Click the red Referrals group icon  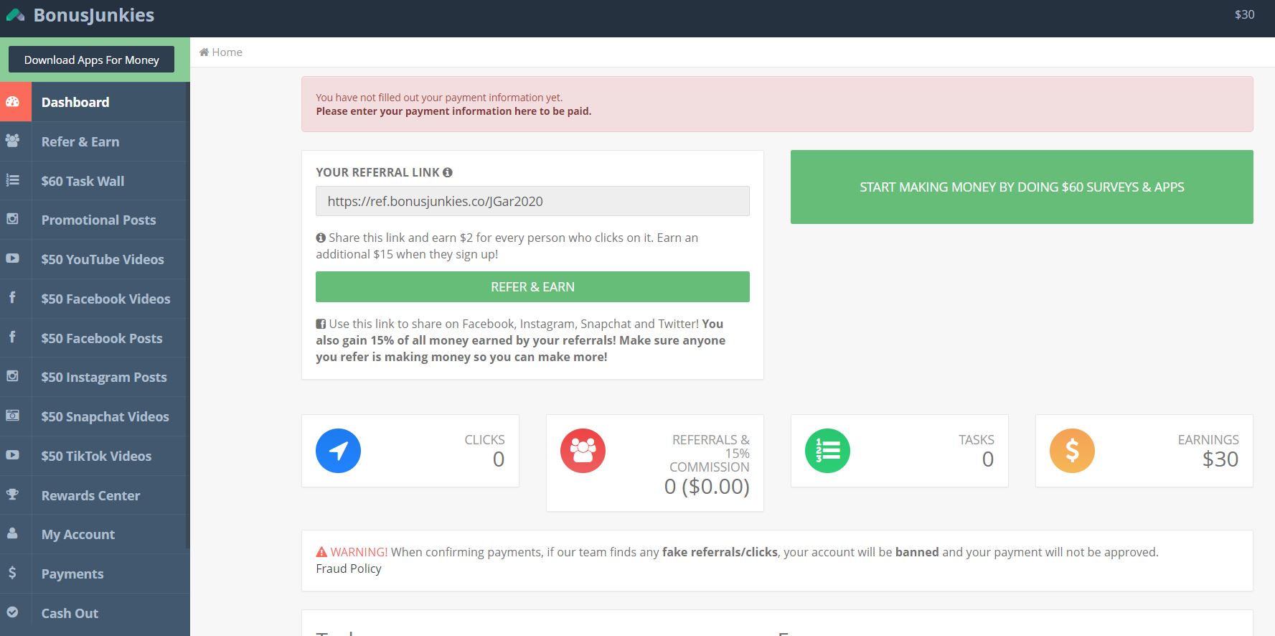tap(583, 451)
